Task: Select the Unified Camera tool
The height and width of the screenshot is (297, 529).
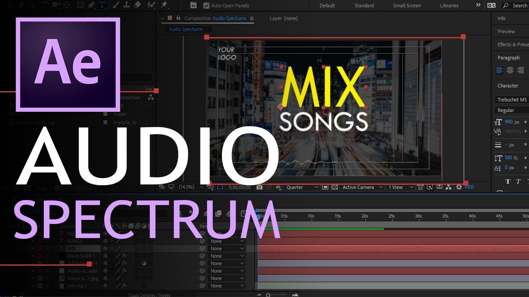Action: 56,5
